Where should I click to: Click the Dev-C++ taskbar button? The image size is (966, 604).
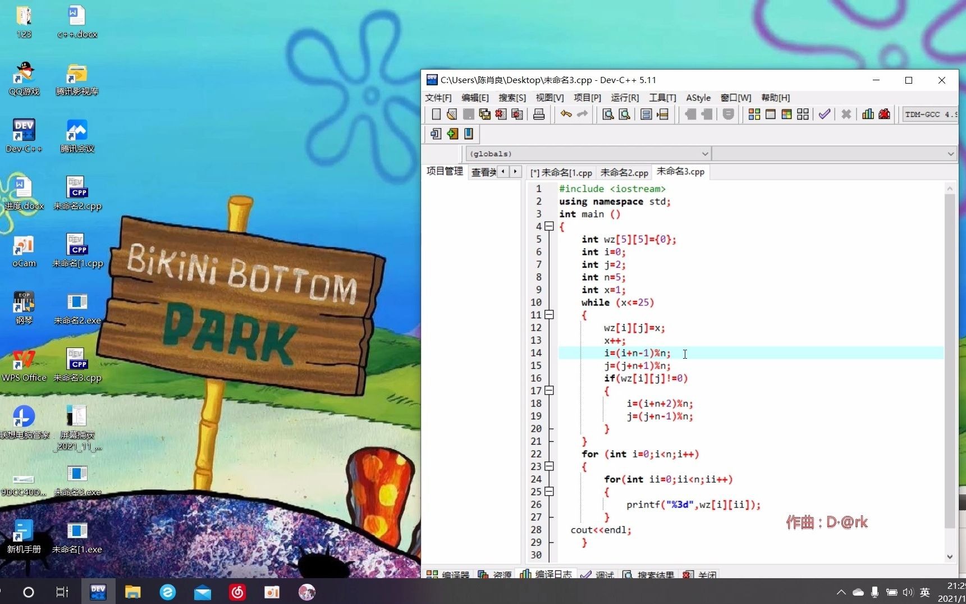[x=98, y=592]
